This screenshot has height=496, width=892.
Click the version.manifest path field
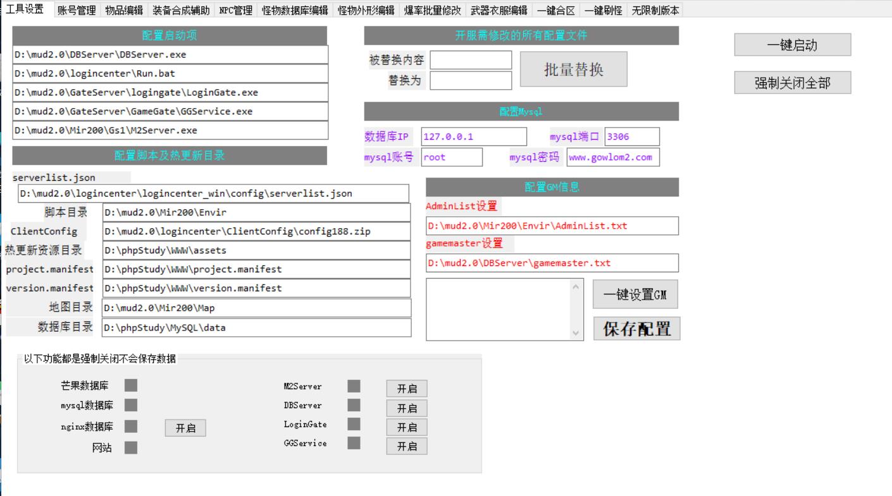256,288
